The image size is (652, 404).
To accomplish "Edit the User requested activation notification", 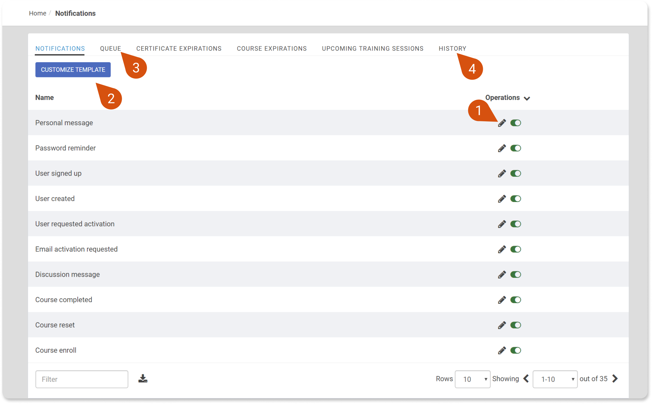I will 502,224.
